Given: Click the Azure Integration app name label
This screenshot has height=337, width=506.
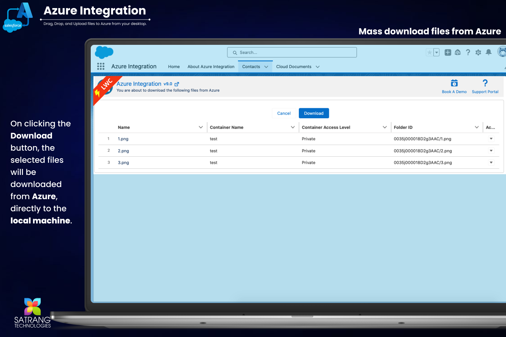Looking at the screenshot, I should point(134,66).
